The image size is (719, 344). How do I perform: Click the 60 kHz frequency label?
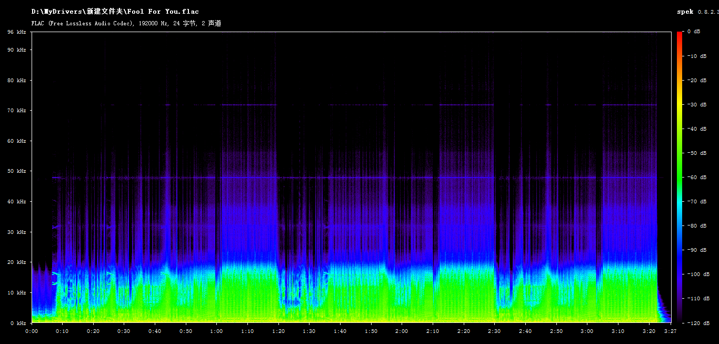coord(17,141)
